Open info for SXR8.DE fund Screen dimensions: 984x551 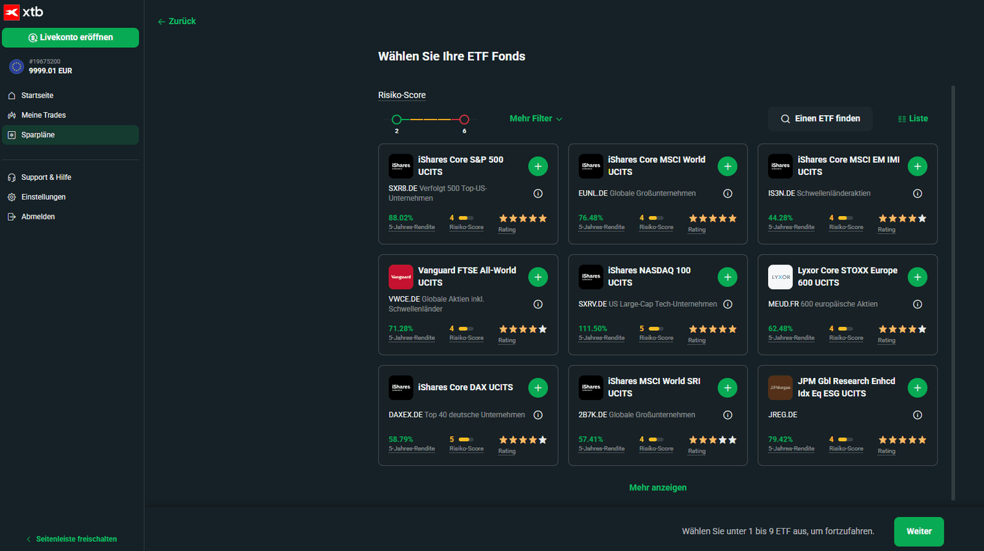tap(538, 193)
